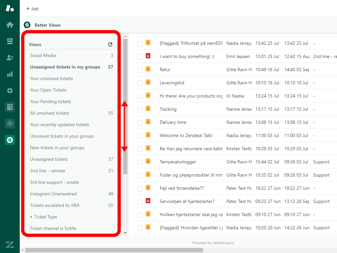Open the Instagram Unanswered view
Viewport: 337px width, 253px height.
(x=53, y=194)
